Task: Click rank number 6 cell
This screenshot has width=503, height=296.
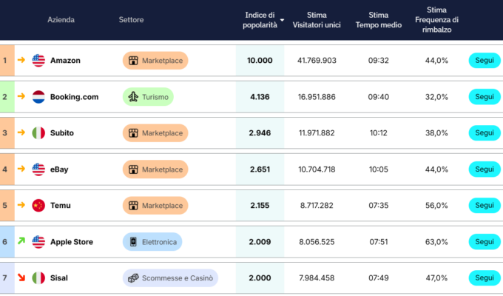Action: click(7, 242)
